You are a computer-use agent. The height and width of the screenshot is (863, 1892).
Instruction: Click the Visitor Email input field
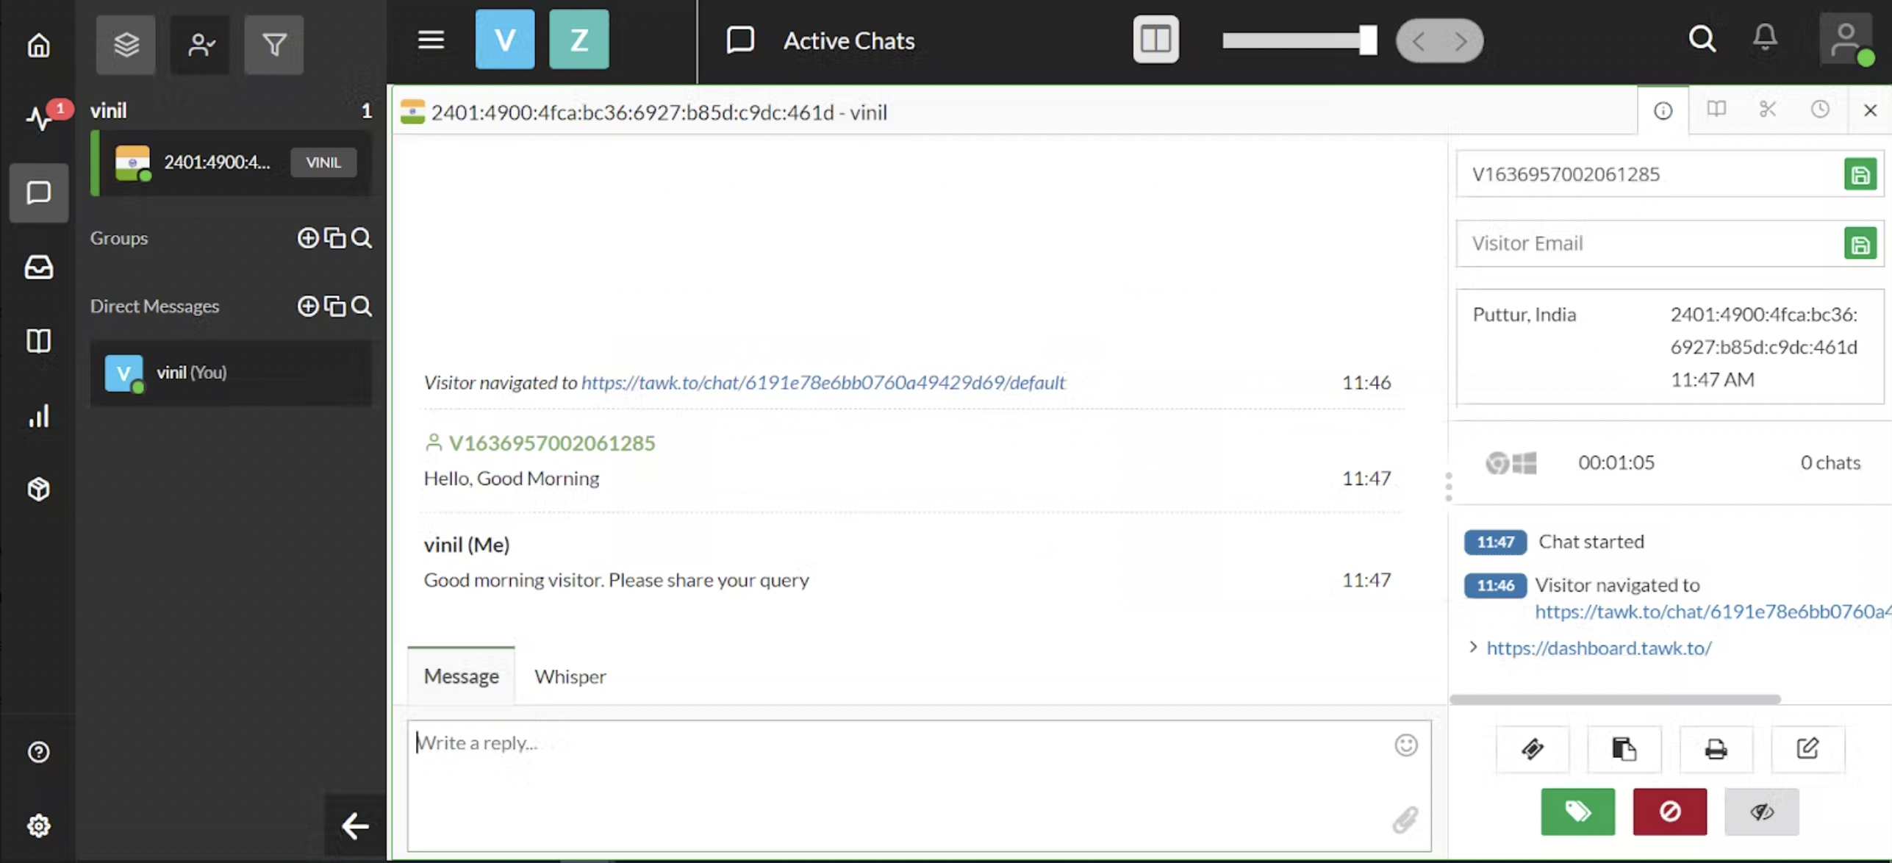1646,243
